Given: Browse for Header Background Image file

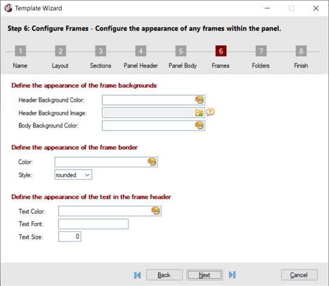Looking at the screenshot, I should click(199, 113).
